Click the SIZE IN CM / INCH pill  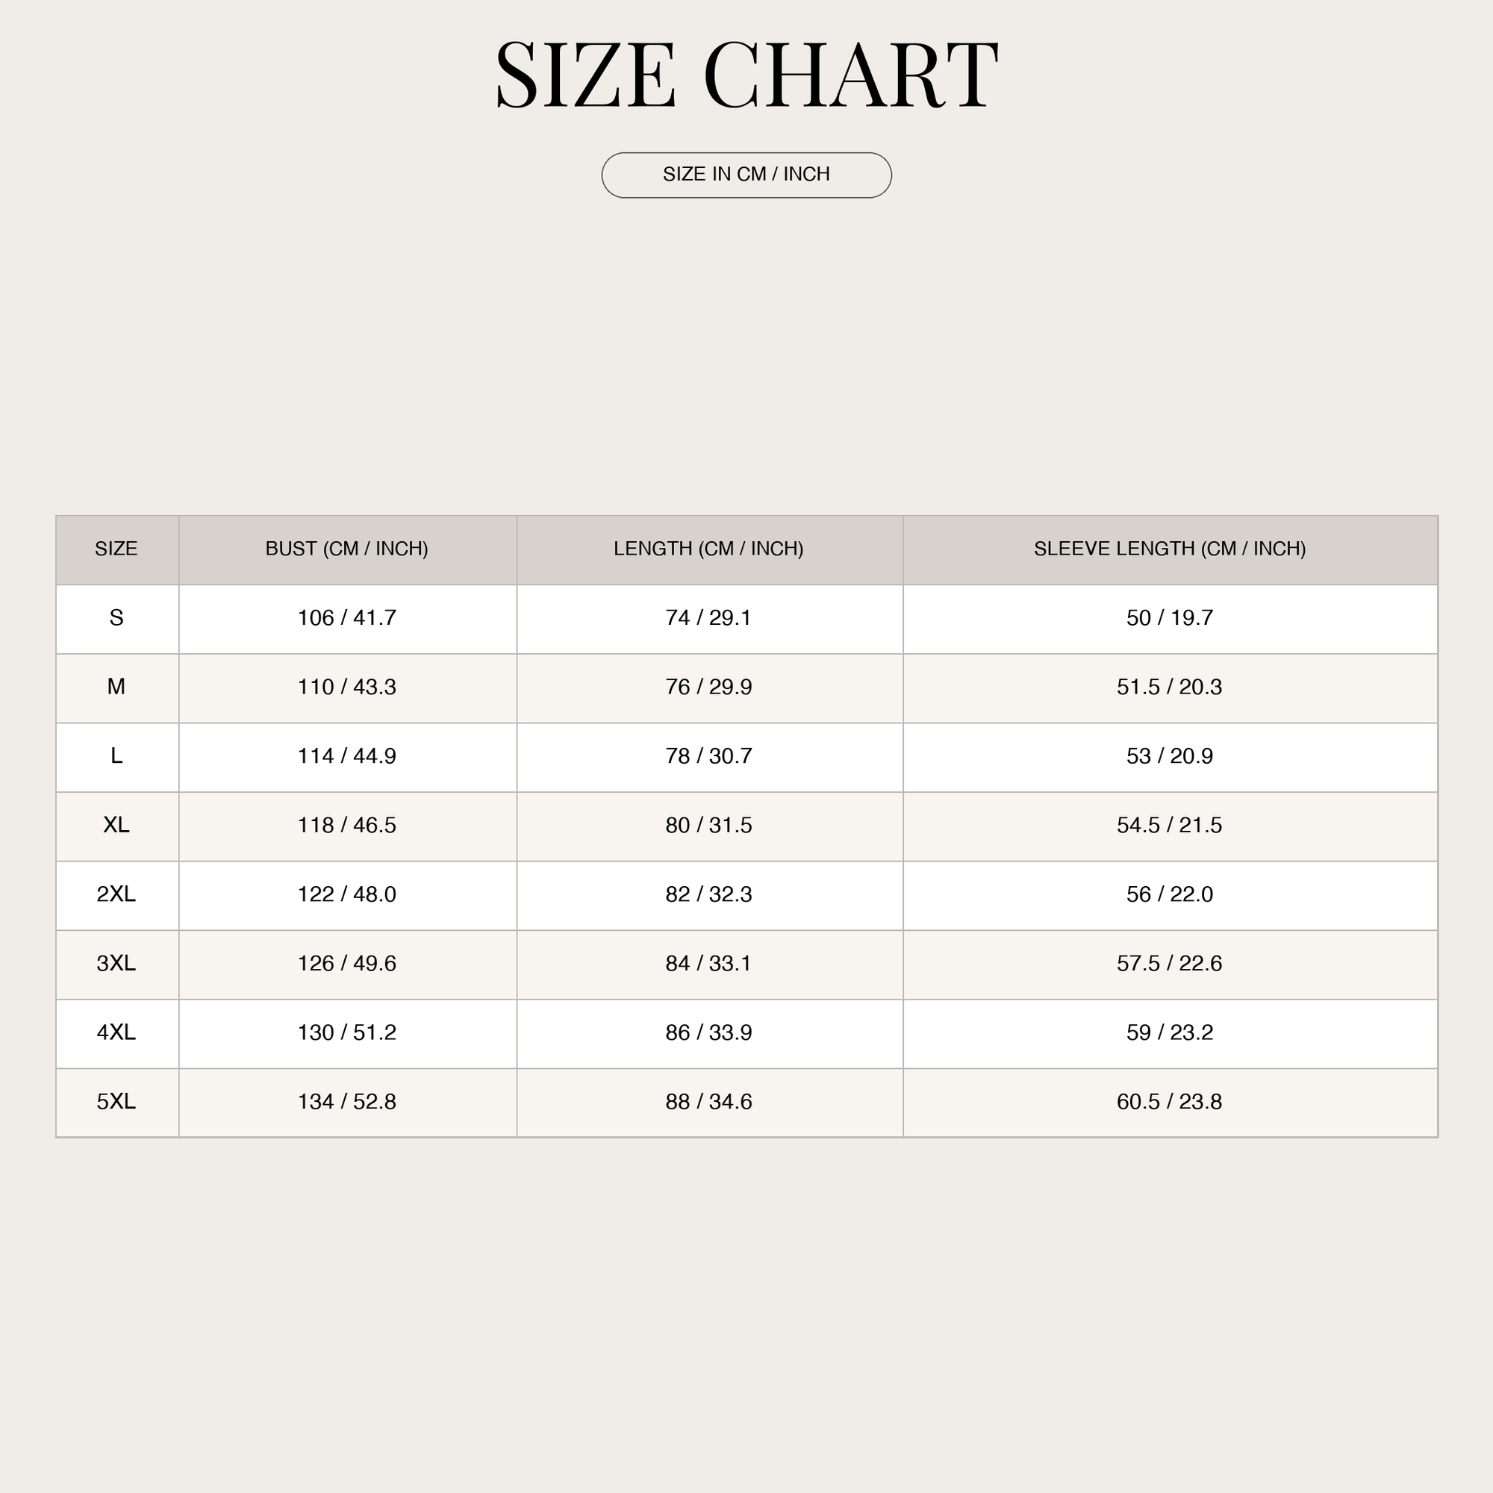pos(746,175)
